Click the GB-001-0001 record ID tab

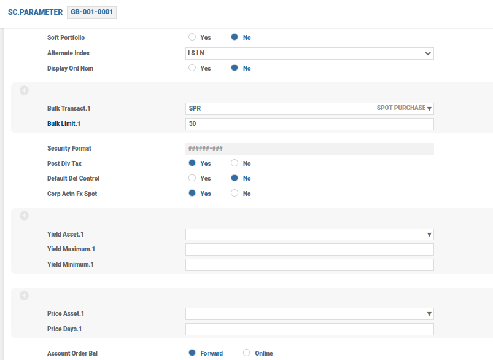click(91, 12)
